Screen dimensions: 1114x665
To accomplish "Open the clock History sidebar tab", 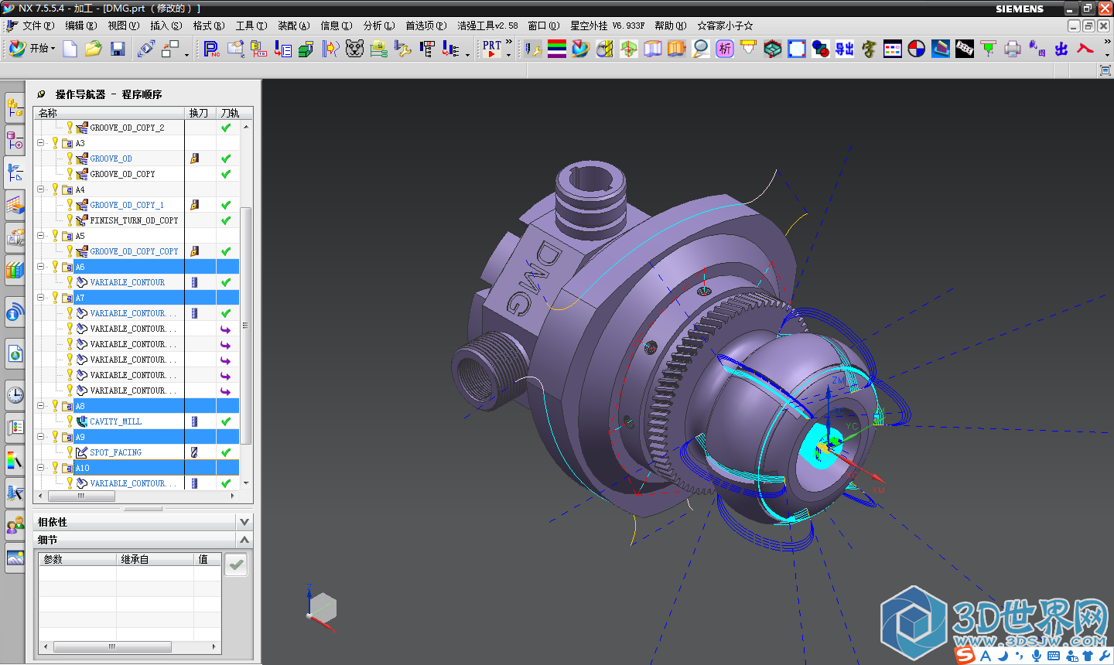I will click(15, 395).
